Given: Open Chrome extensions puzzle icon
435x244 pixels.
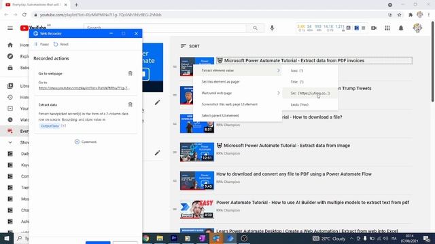Looking at the screenshot, I should pyautogui.click(x=411, y=15).
